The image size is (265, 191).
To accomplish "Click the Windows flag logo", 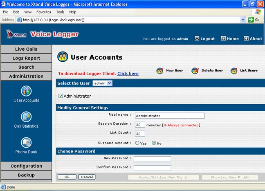I will click(258, 12).
